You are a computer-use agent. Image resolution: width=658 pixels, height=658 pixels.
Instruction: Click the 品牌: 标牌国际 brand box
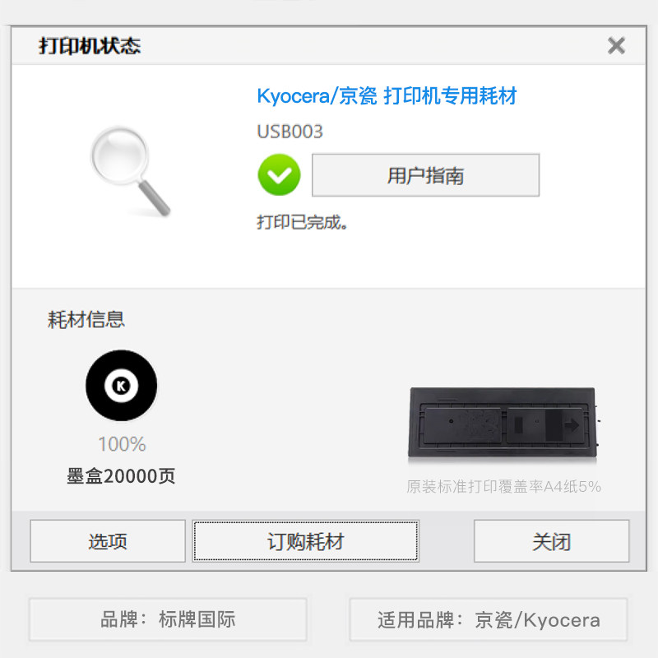pos(168,619)
